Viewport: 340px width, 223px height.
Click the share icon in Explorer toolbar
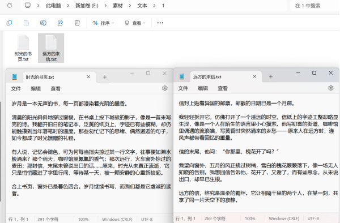pos(60,23)
